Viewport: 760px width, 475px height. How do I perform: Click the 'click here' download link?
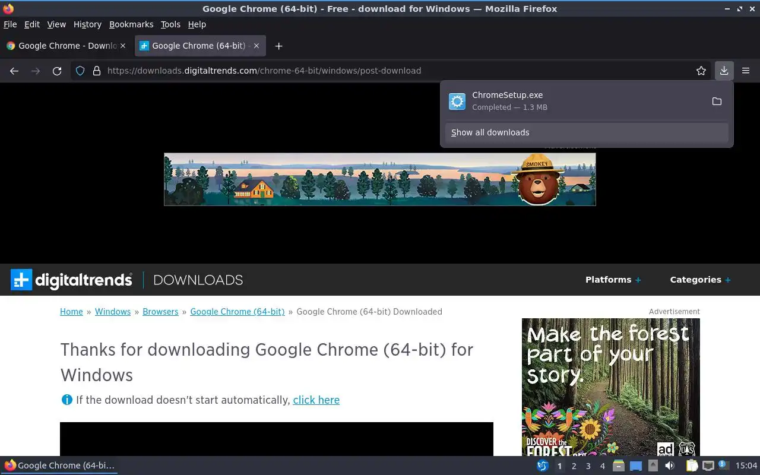316,400
